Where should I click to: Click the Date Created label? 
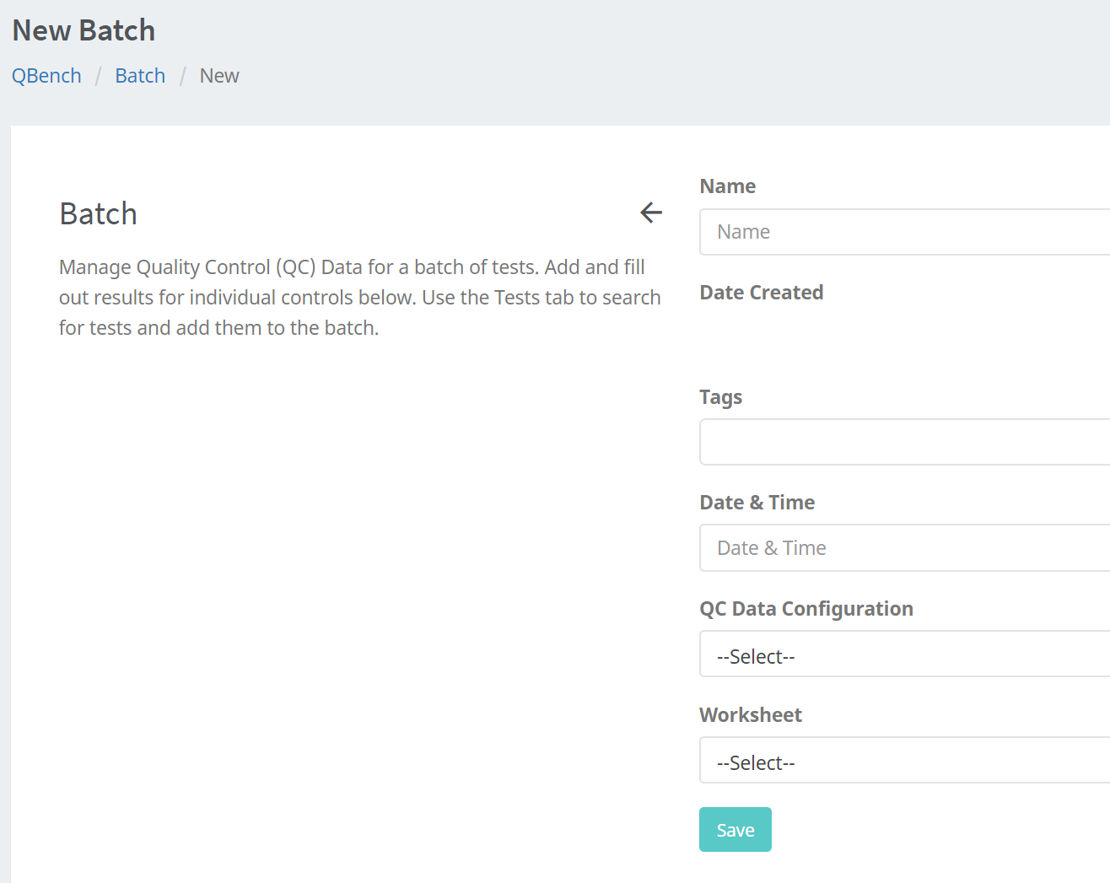(761, 293)
